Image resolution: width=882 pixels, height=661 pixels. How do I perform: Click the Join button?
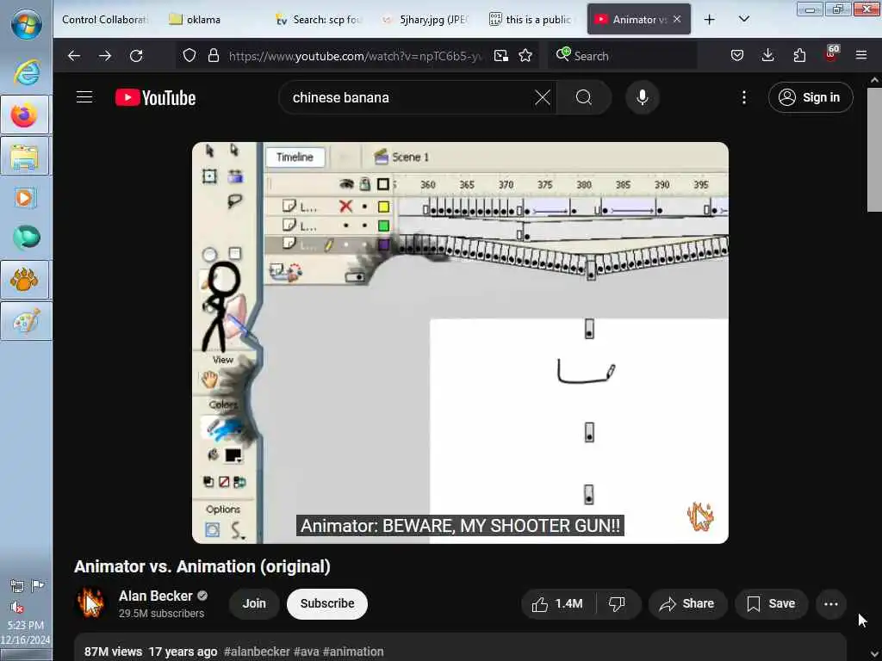[x=254, y=603]
